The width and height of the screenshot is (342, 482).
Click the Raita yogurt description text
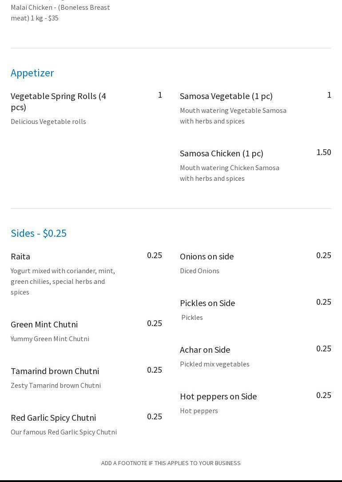63,281
